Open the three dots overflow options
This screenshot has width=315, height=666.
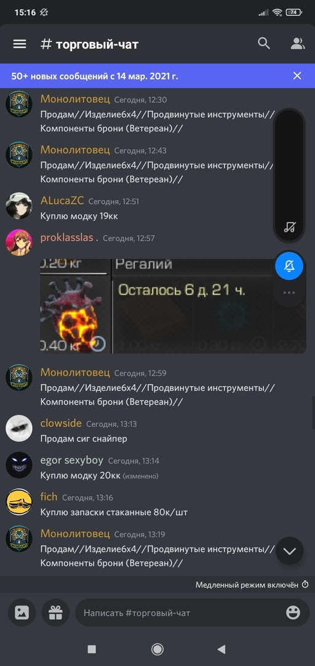[x=289, y=293]
